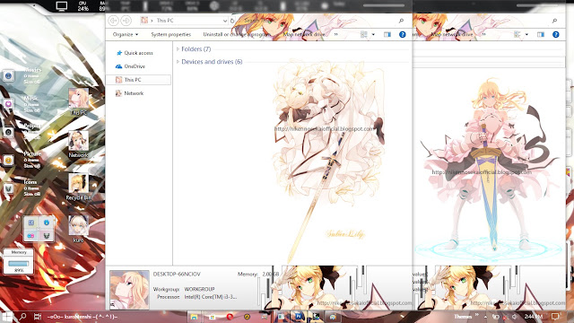Viewport: 574px width, 323px height.
Task: Open Opera browser on the taskbar
Action: click(230, 317)
